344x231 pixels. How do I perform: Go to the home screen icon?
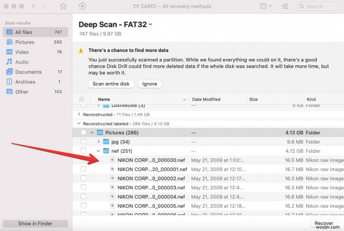[63, 6]
